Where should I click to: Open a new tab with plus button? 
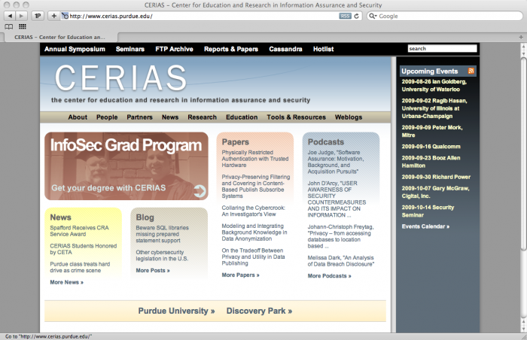point(521,37)
